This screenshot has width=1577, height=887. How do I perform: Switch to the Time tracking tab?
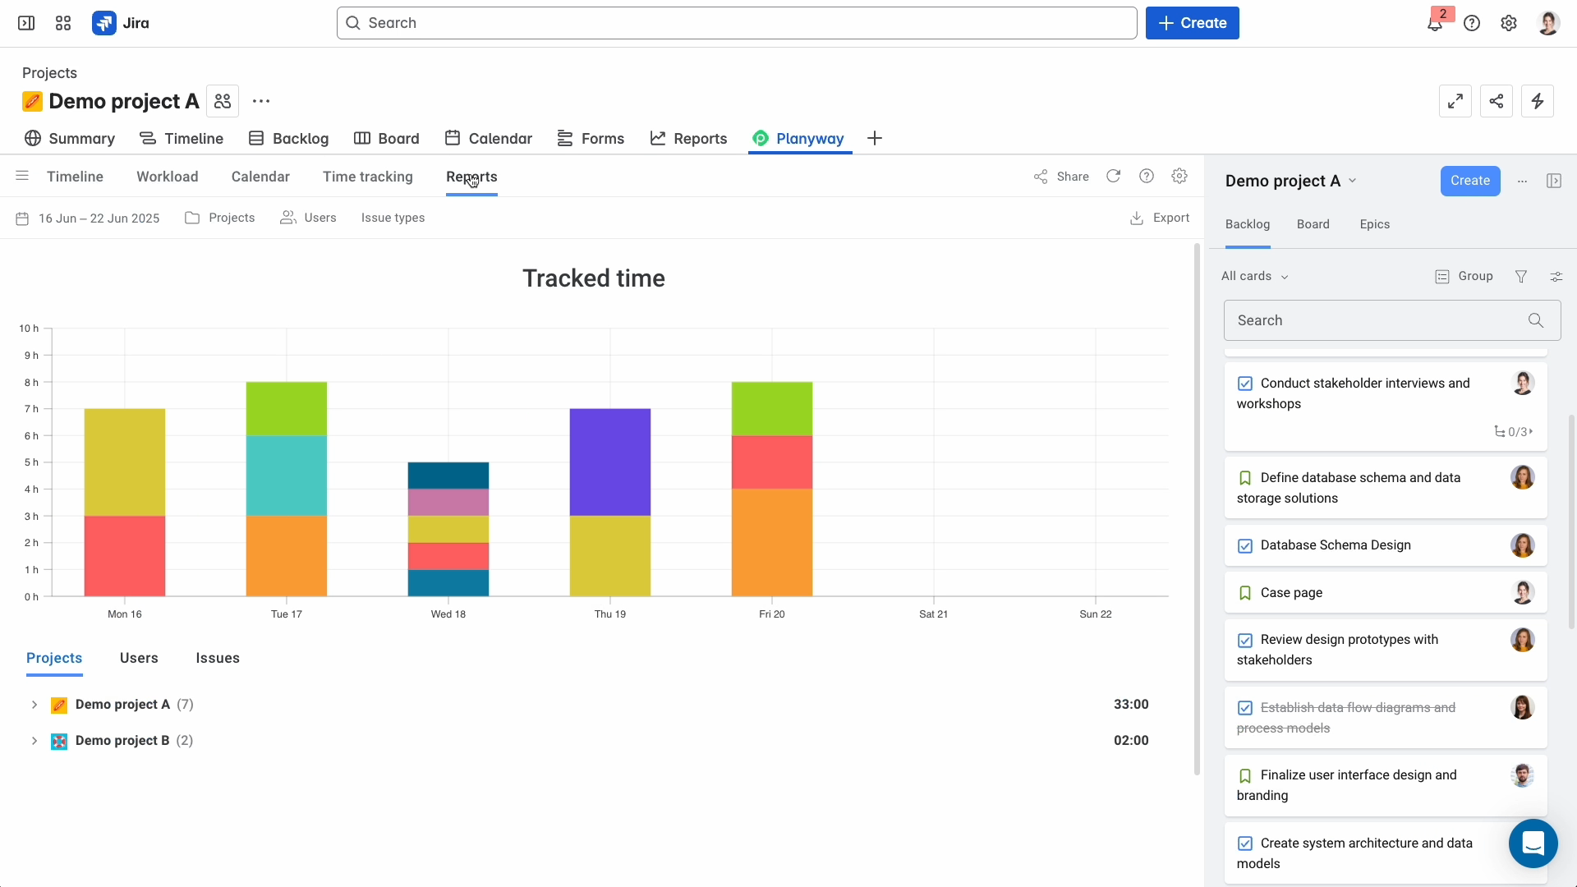click(367, 177)
